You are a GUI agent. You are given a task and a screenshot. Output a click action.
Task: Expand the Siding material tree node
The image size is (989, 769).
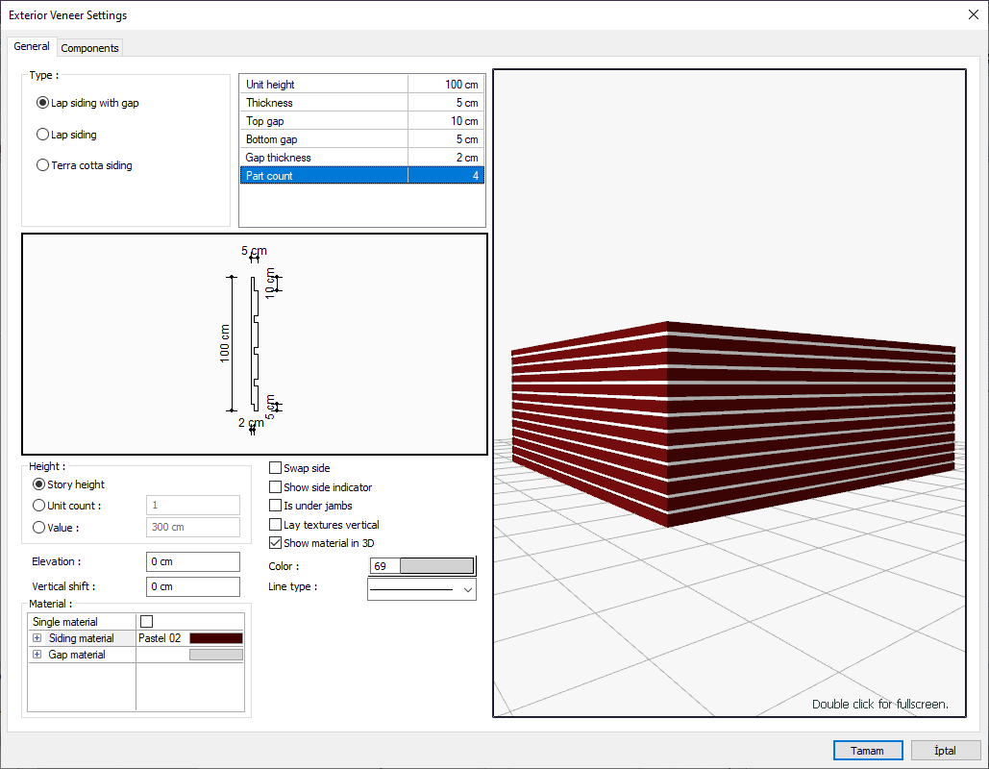(37, 638)
